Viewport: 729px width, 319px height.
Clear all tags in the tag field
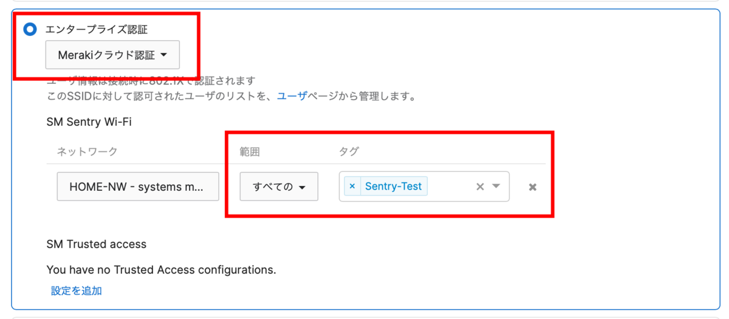[480, 187]
